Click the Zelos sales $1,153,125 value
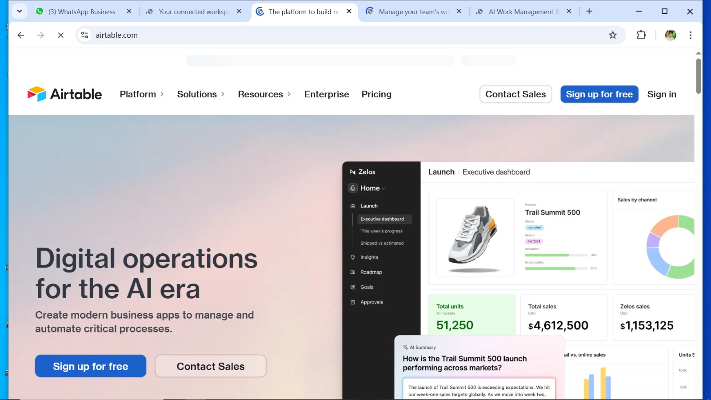Image resolution: width=711 pixels, height=400 pixels. (x=647, y=326)
